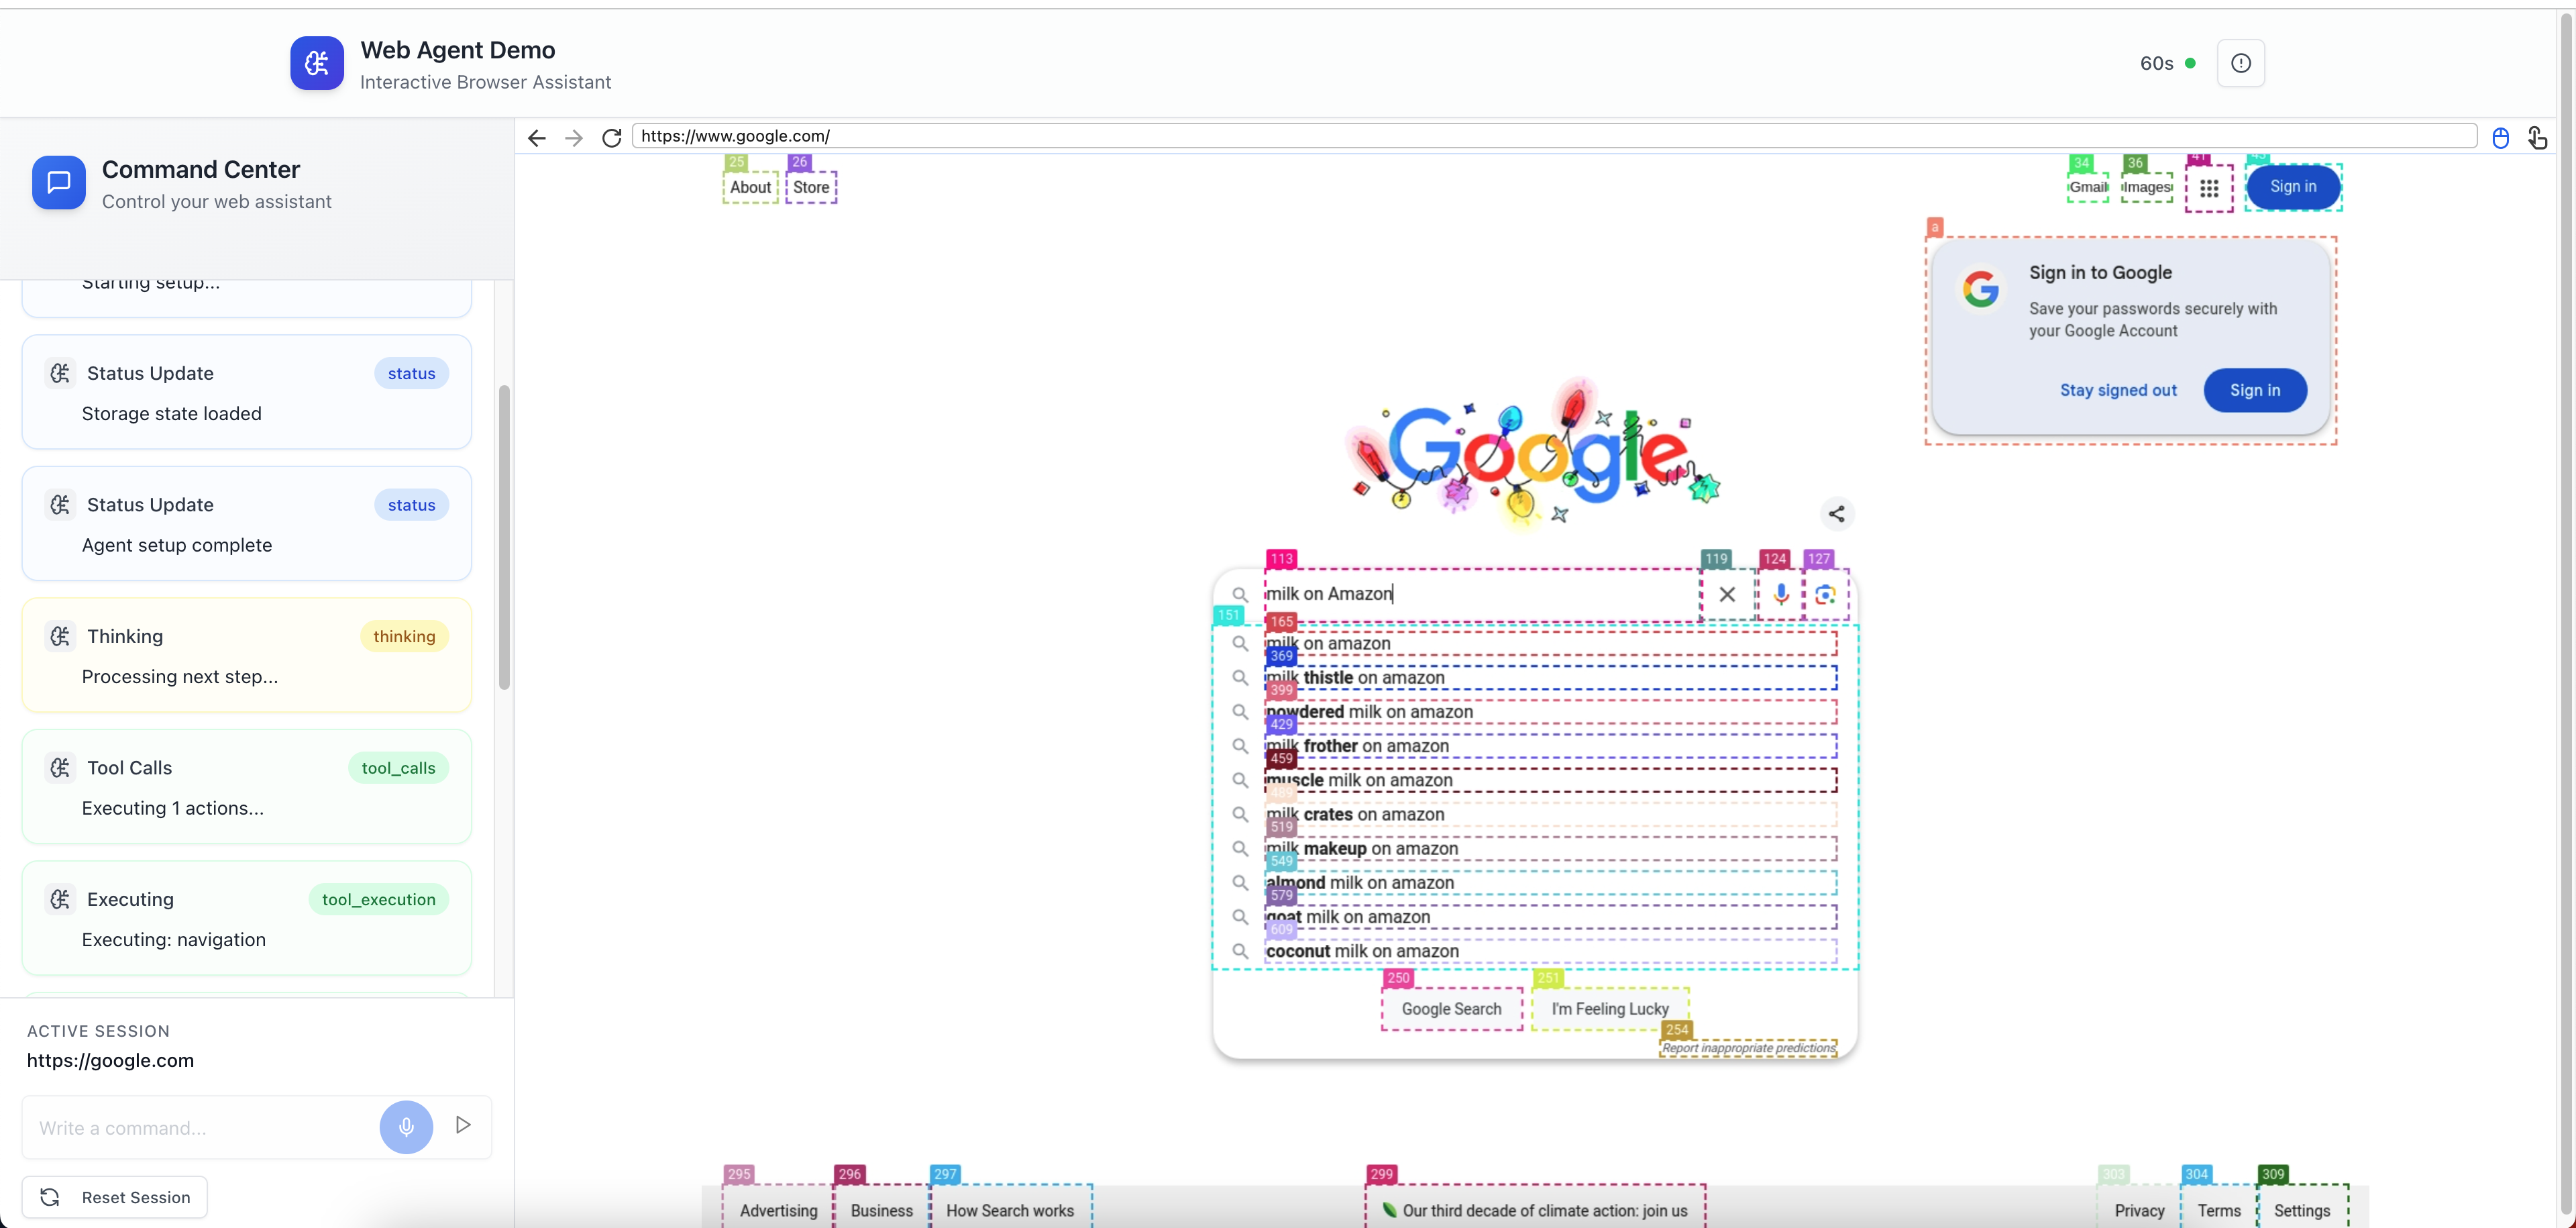The height and width of the screenshot is (1228, 2576).
Task: Click Stay signed out link
Action: coord(2118,390)
